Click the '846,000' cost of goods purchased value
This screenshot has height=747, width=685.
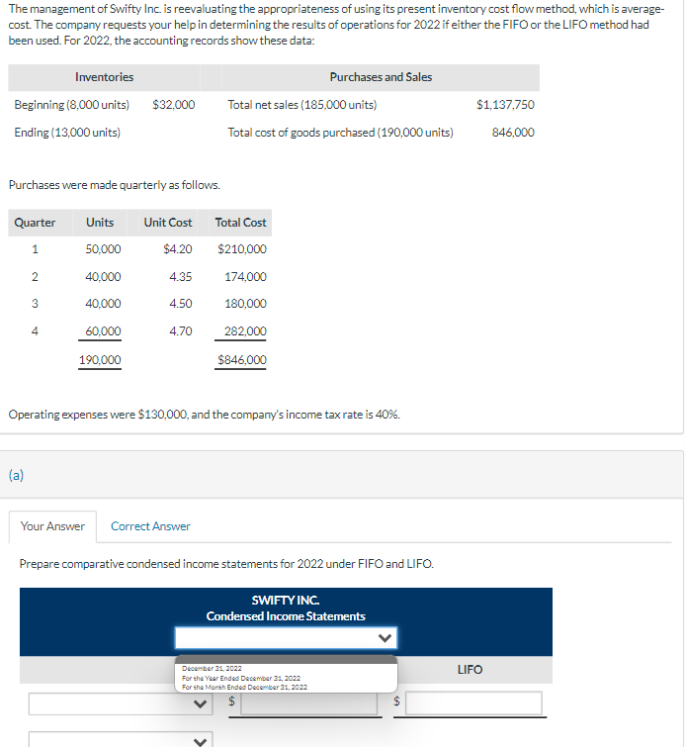point(513,133)
